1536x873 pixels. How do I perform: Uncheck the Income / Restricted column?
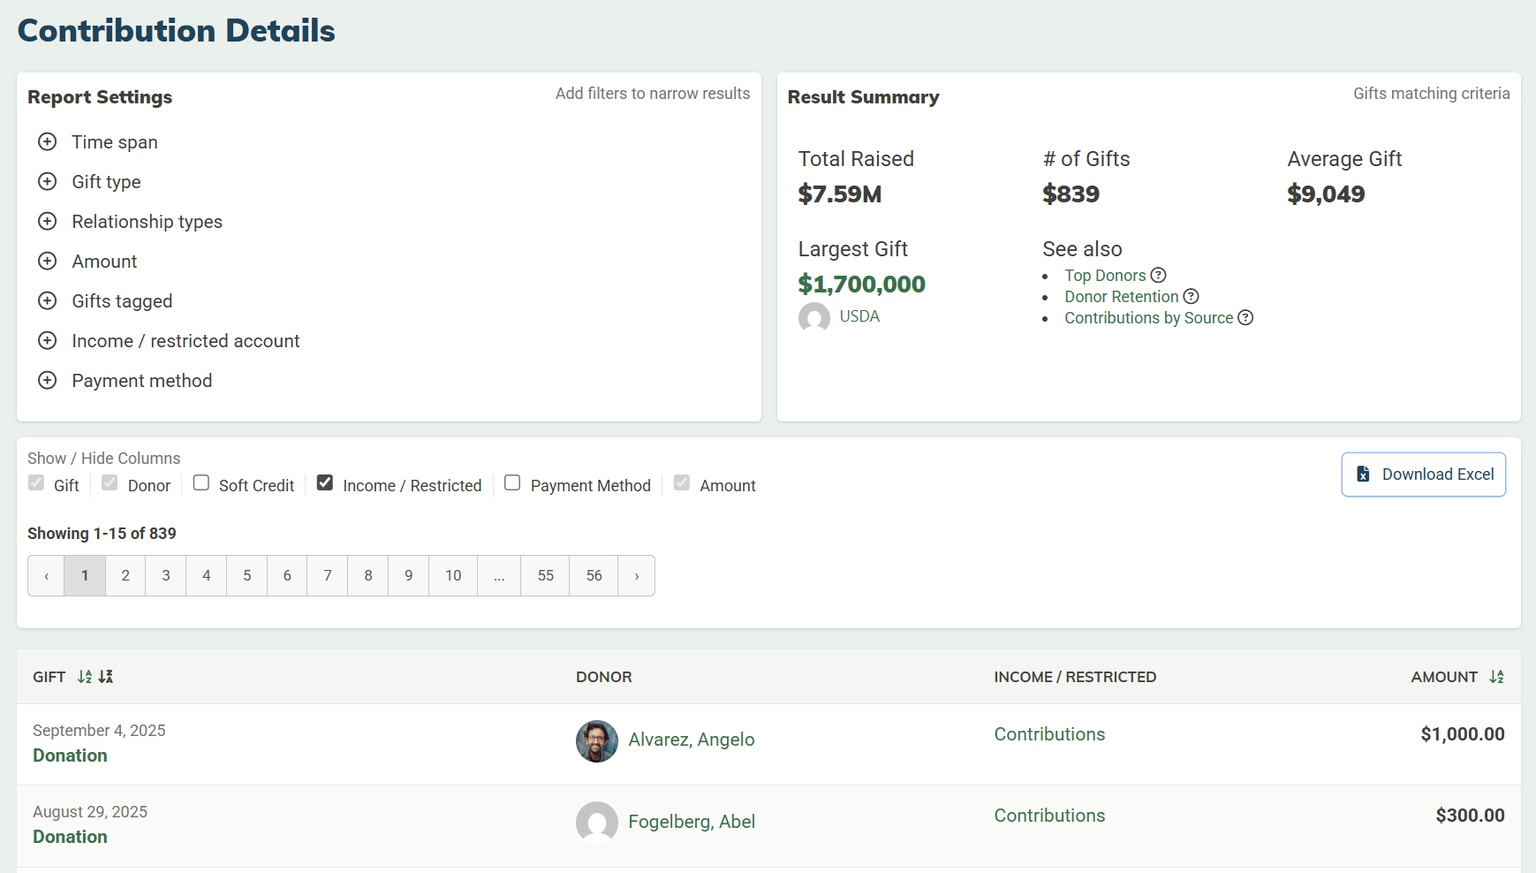[325, 483]
